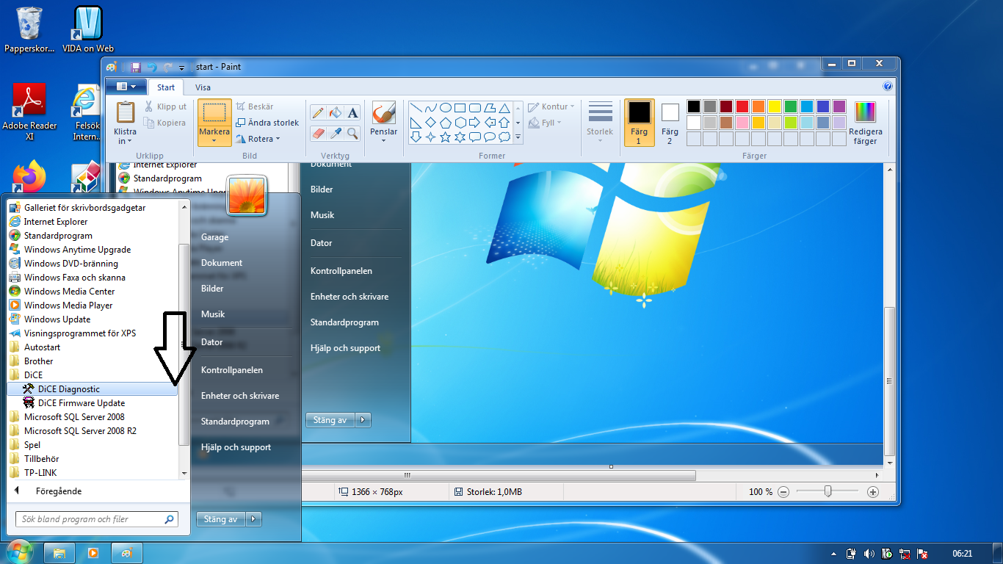The image size is (1003, 564).
Task: Open Windows Explorer taskbar button
Action: (x=59, y=553)
